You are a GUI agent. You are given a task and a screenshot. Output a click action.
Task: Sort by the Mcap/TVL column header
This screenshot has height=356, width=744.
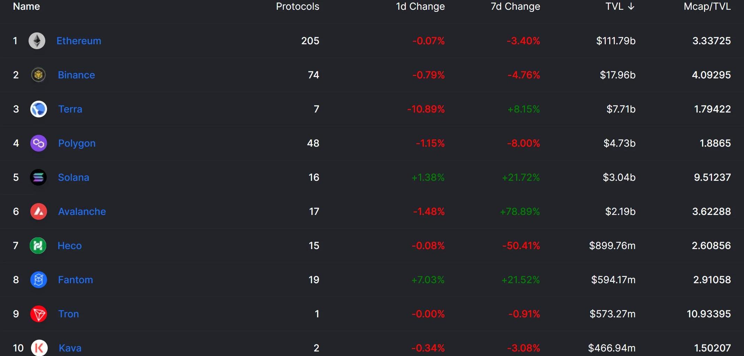tap(707, 7)
